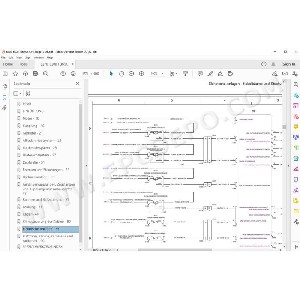Image resolution: width=300 pixels, height=300 pixels.
Task: Open the EINFÜHRUNG bookmark
Action: tap(33, 111)
